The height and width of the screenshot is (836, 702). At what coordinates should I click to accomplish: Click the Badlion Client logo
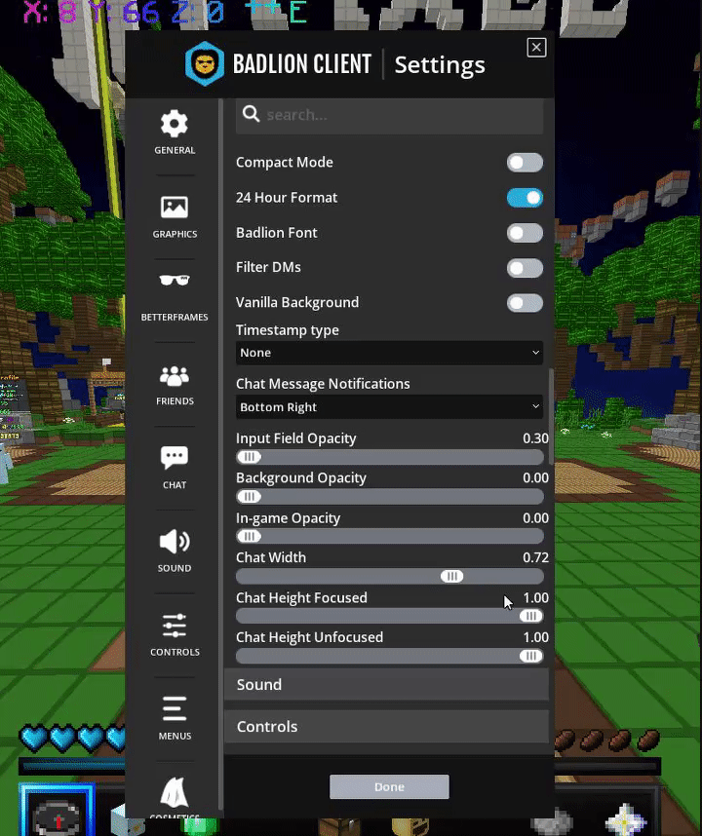coord(205,63)
